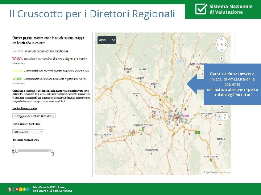Click the VERDE legend label

[x=17, y=79]
